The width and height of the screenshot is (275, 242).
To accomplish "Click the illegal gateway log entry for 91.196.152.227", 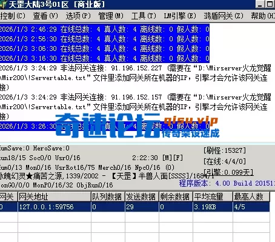I will coord(135,78).
